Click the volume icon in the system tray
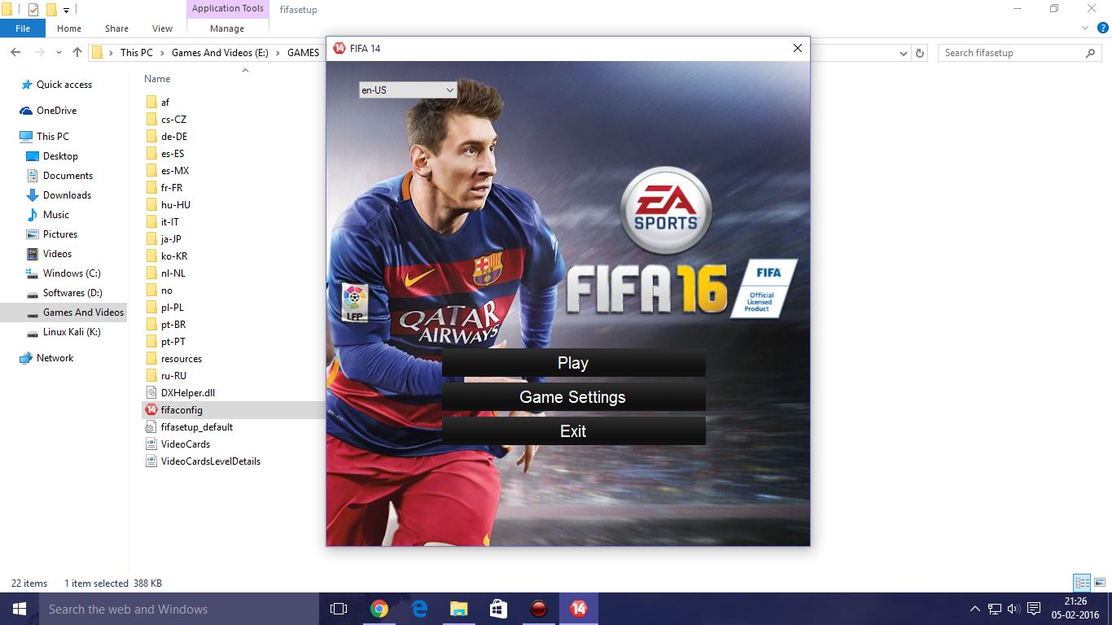 (1013, 609)
